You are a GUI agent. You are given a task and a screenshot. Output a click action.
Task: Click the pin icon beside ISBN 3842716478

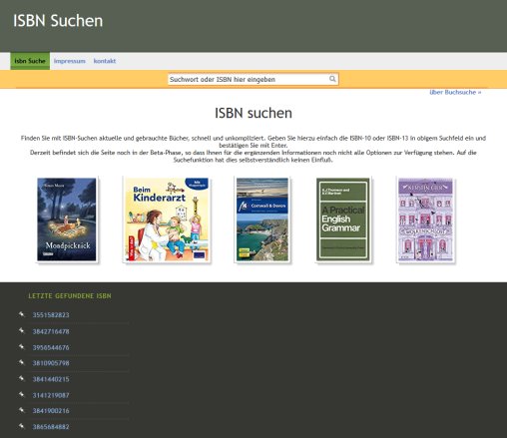[x=22, y=330]
